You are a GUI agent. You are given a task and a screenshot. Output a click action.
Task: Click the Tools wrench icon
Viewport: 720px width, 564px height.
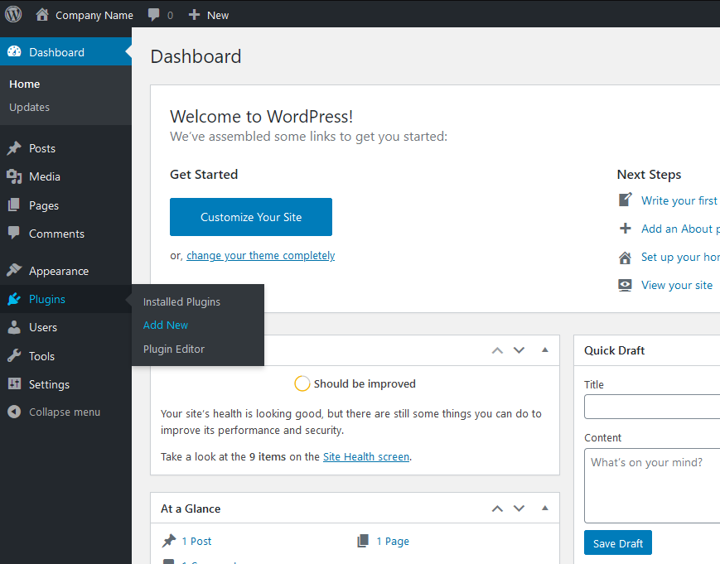14,355
